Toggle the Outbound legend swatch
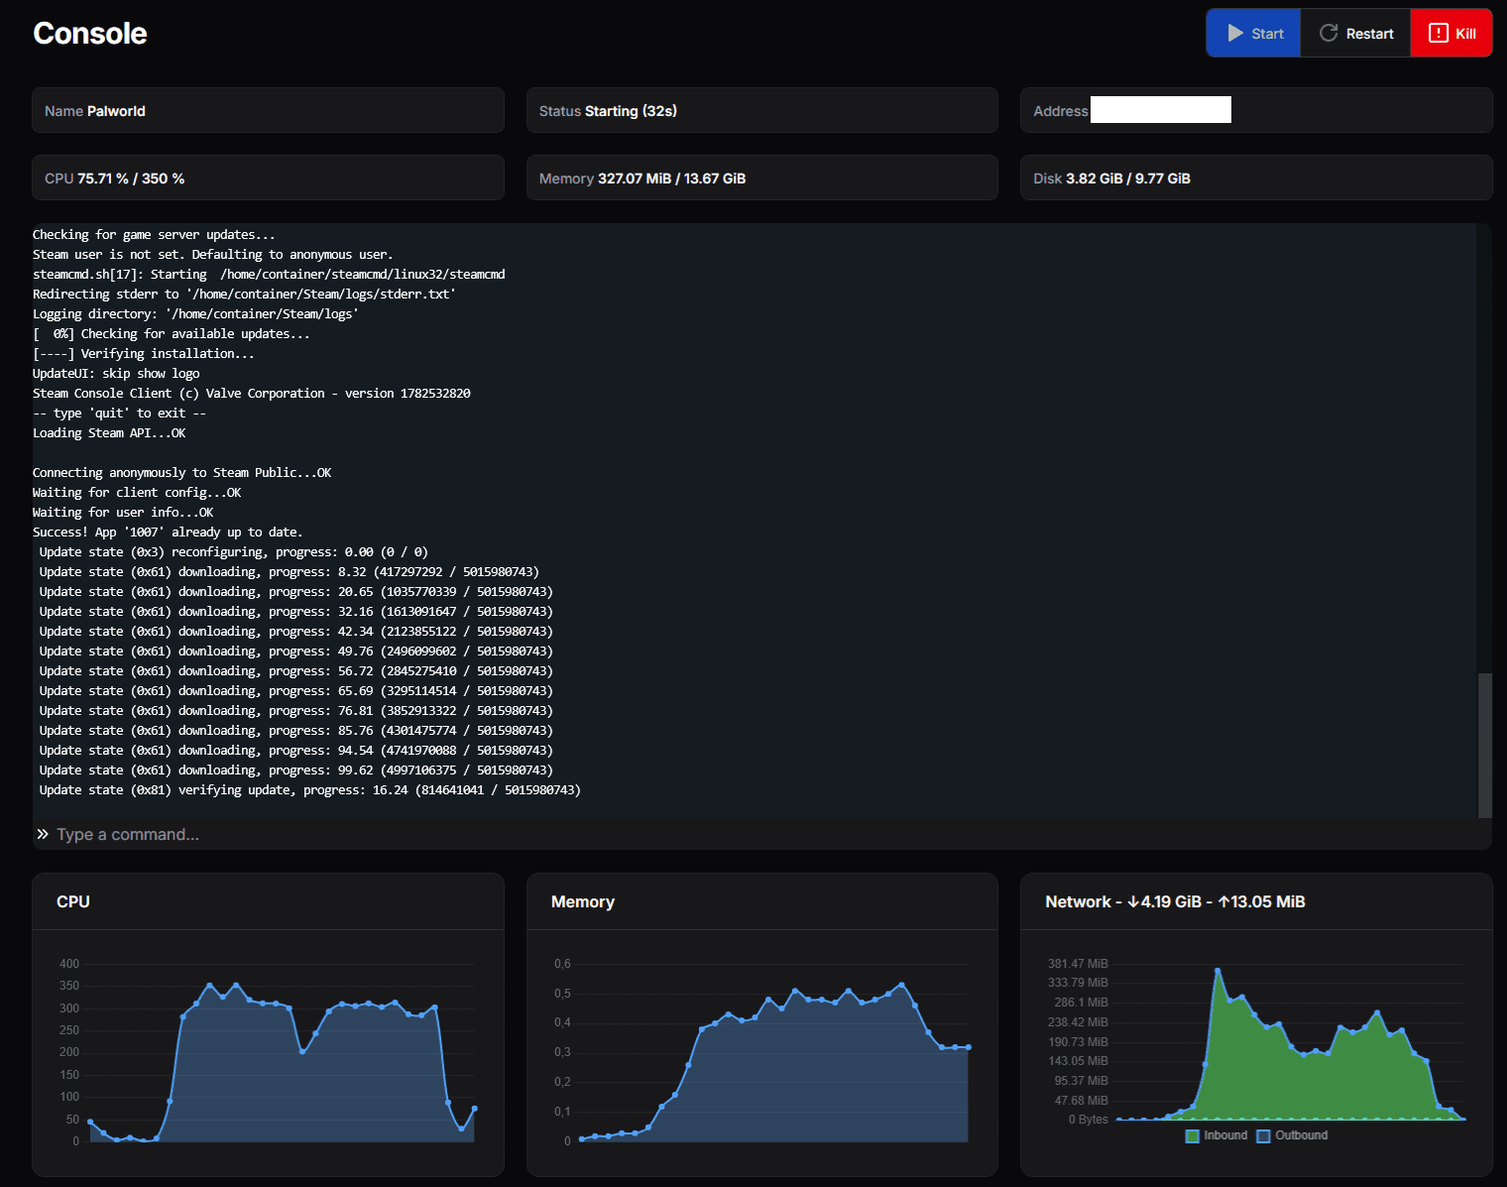The width and height of the screenshot is (1507, 1187). (x=1263, y=1136)
